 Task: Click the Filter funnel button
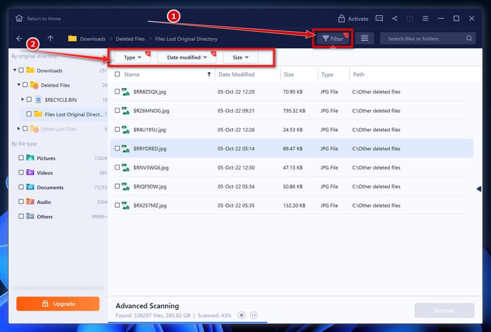click(333, 39)
